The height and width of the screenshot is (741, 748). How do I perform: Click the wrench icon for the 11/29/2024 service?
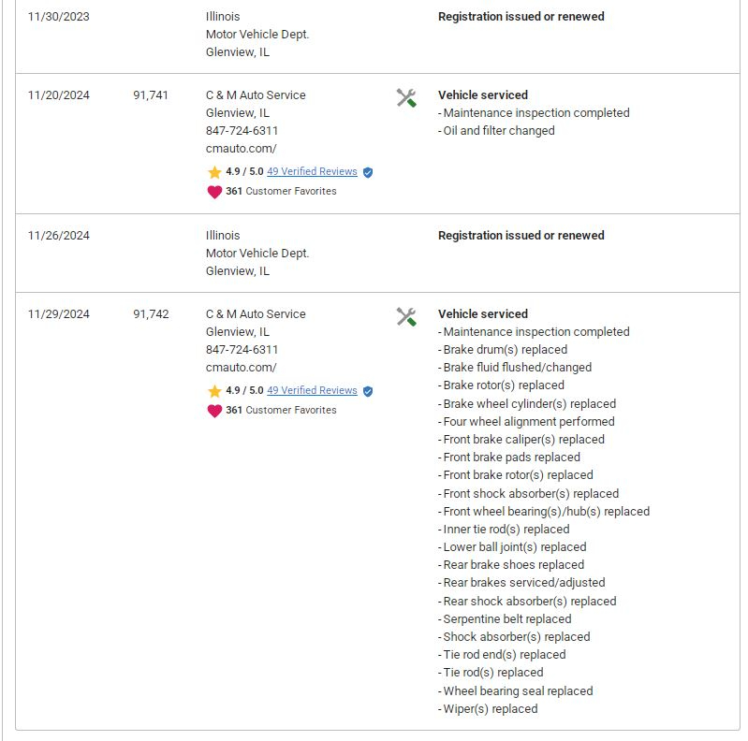pyautogui.click(x=406, y=317)
